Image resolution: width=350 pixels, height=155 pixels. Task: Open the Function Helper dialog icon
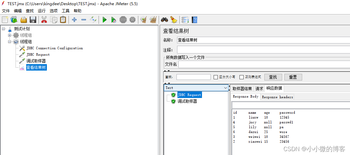coord(185,20)
